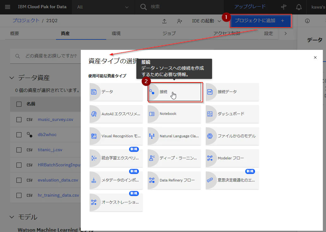Image resolution: width=326 pixels, height=232 pixels.
Task: Choose the Visual Recognition model tile
Action: (116, 136)
